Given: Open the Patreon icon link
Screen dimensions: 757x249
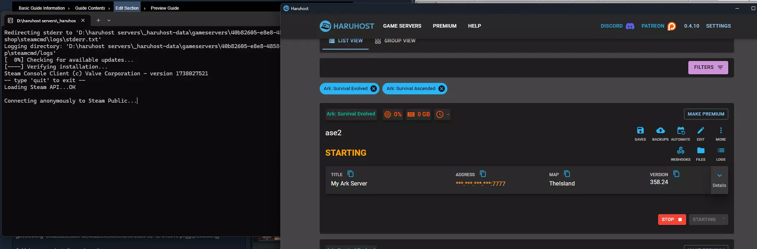Looking at the screenshot, I should coord(672,26).
